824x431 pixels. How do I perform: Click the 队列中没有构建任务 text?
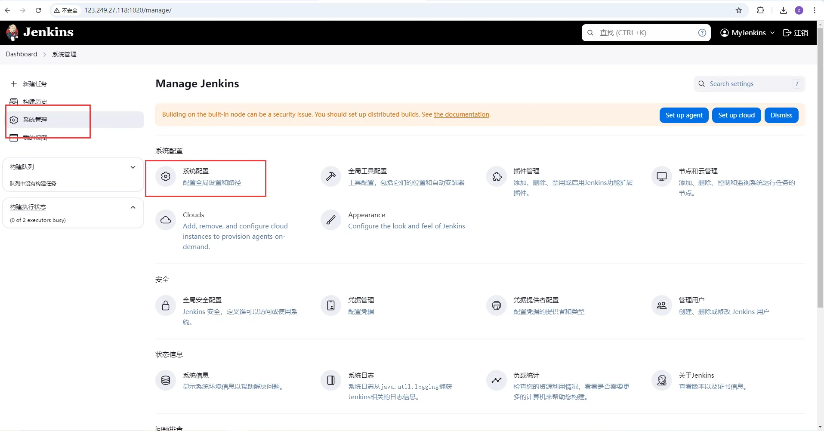(33, 183)
